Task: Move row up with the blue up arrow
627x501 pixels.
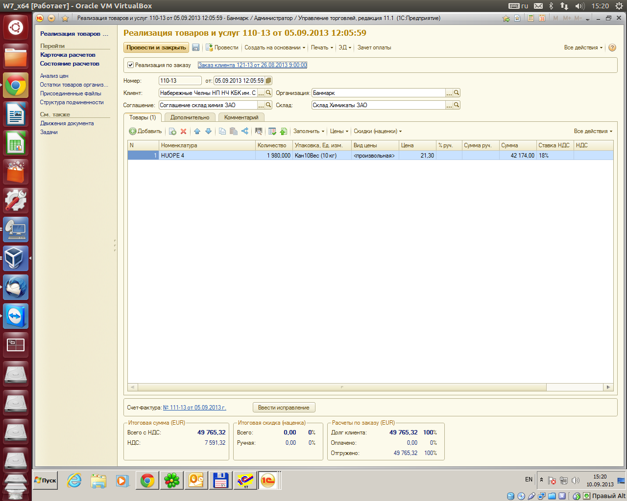Action: [x=197, y=131]
